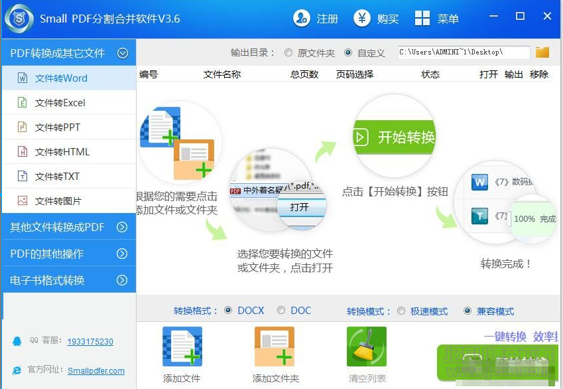Screen dimensions: 563x389
Task: Expand the PDF的其他操作 section
Action: pyautogui.click(x=122, y=254)
